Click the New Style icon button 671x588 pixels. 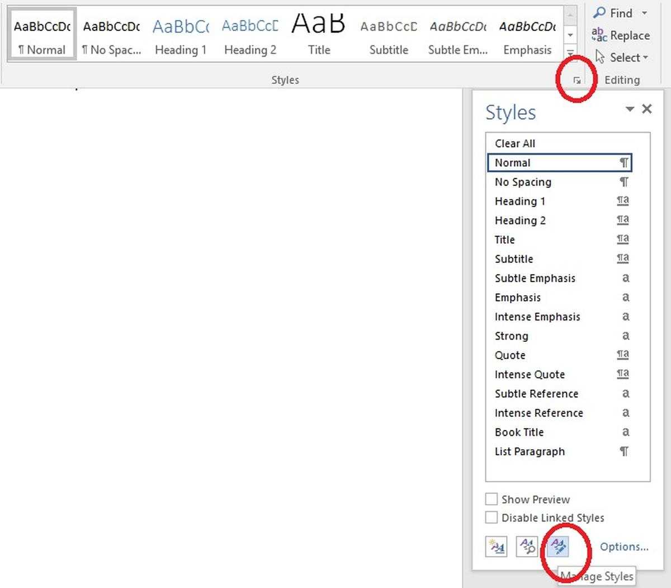497,546
